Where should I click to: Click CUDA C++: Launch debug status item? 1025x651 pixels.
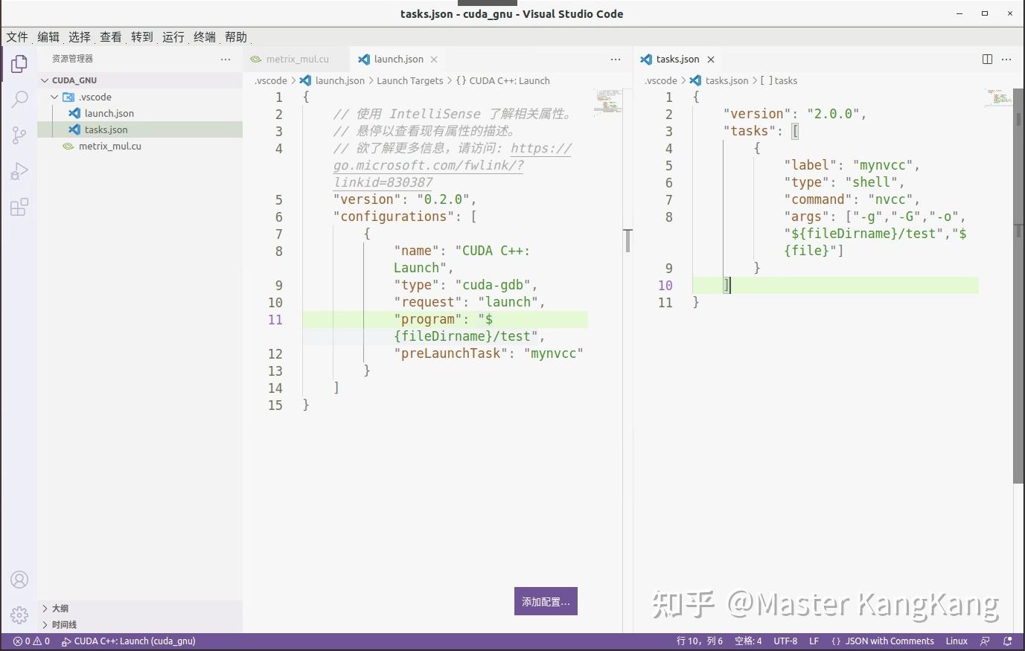point(128,641)
